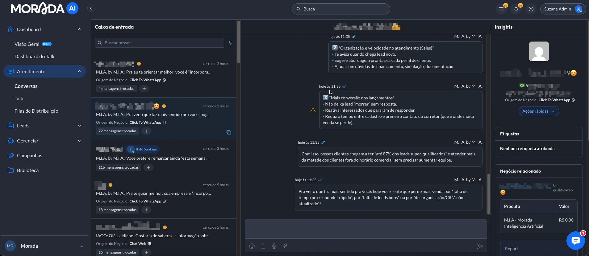Screen dimensions: 589x256
Task: Open Filas de Distribuição
Action: click(36, 111)
